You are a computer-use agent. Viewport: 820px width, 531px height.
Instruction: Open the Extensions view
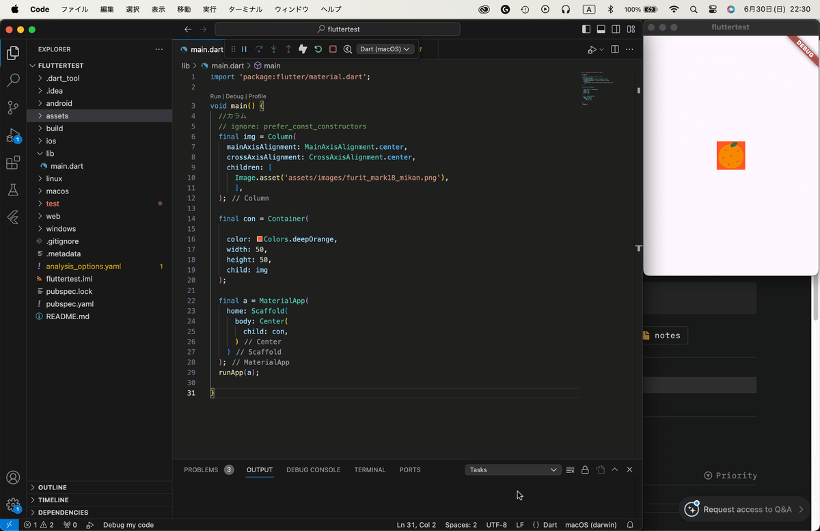13,163
